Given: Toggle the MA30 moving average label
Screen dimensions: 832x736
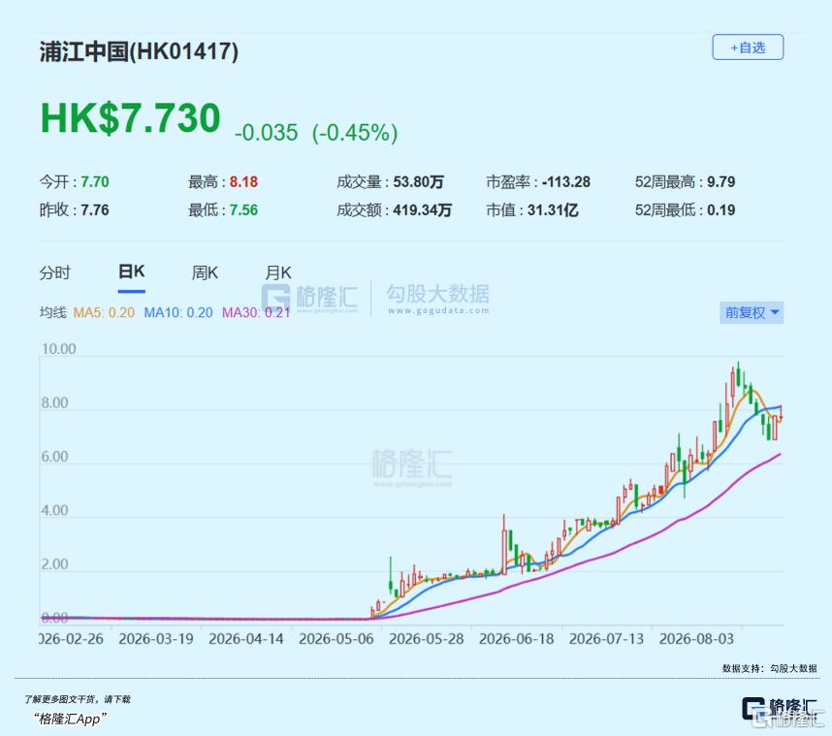Looking at the screenshot, I should pos(256,312).
